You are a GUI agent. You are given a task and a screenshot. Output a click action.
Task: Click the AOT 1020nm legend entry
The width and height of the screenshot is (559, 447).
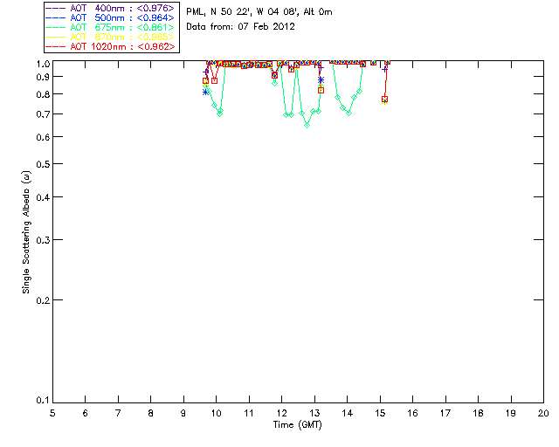[x=111, y=46]
